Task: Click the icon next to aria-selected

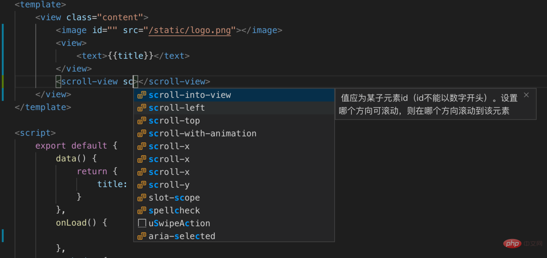Action: pos(142,236)
